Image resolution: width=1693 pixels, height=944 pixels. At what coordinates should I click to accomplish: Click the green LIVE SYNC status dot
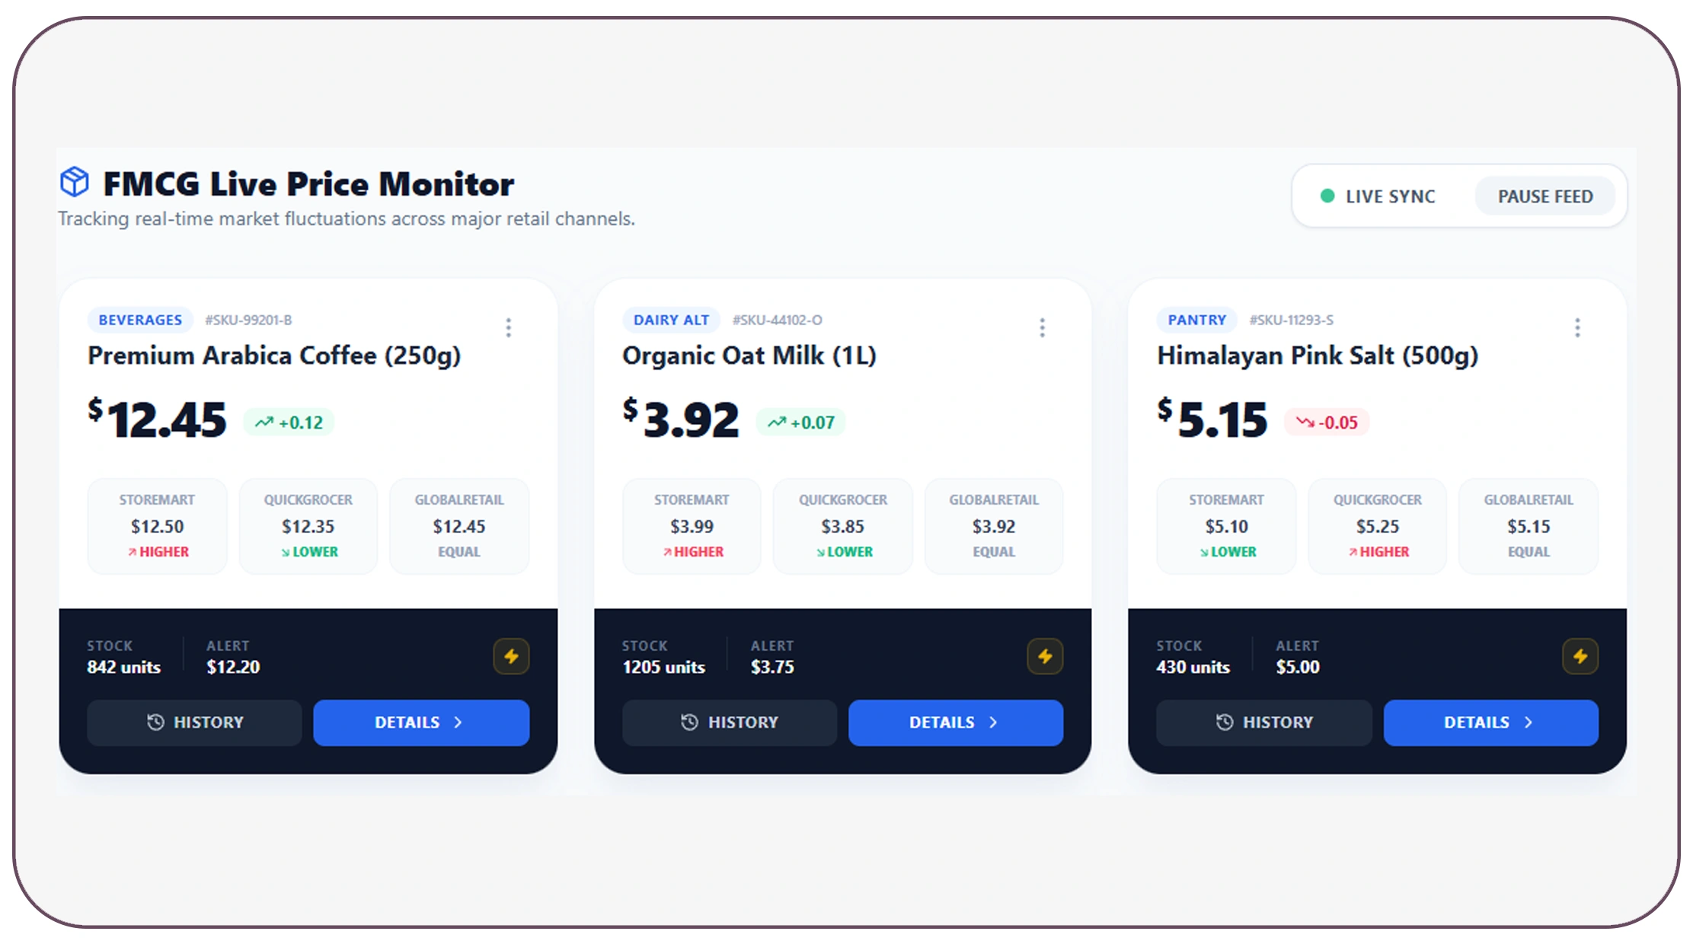point(1327,196)
